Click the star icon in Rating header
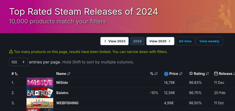Image resolution: width=235 pixels, height=111 pixels. pos(191,74)
